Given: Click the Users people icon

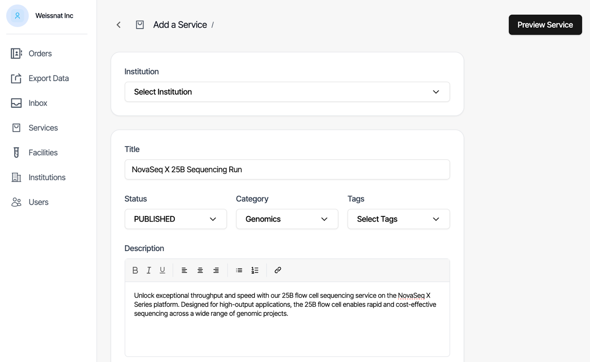Looking at the screenshot, I should (x=16, y=202).
